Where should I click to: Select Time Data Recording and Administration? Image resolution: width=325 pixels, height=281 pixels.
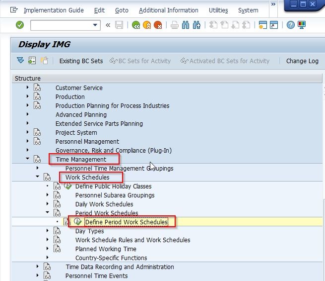[x=120, y=267]
